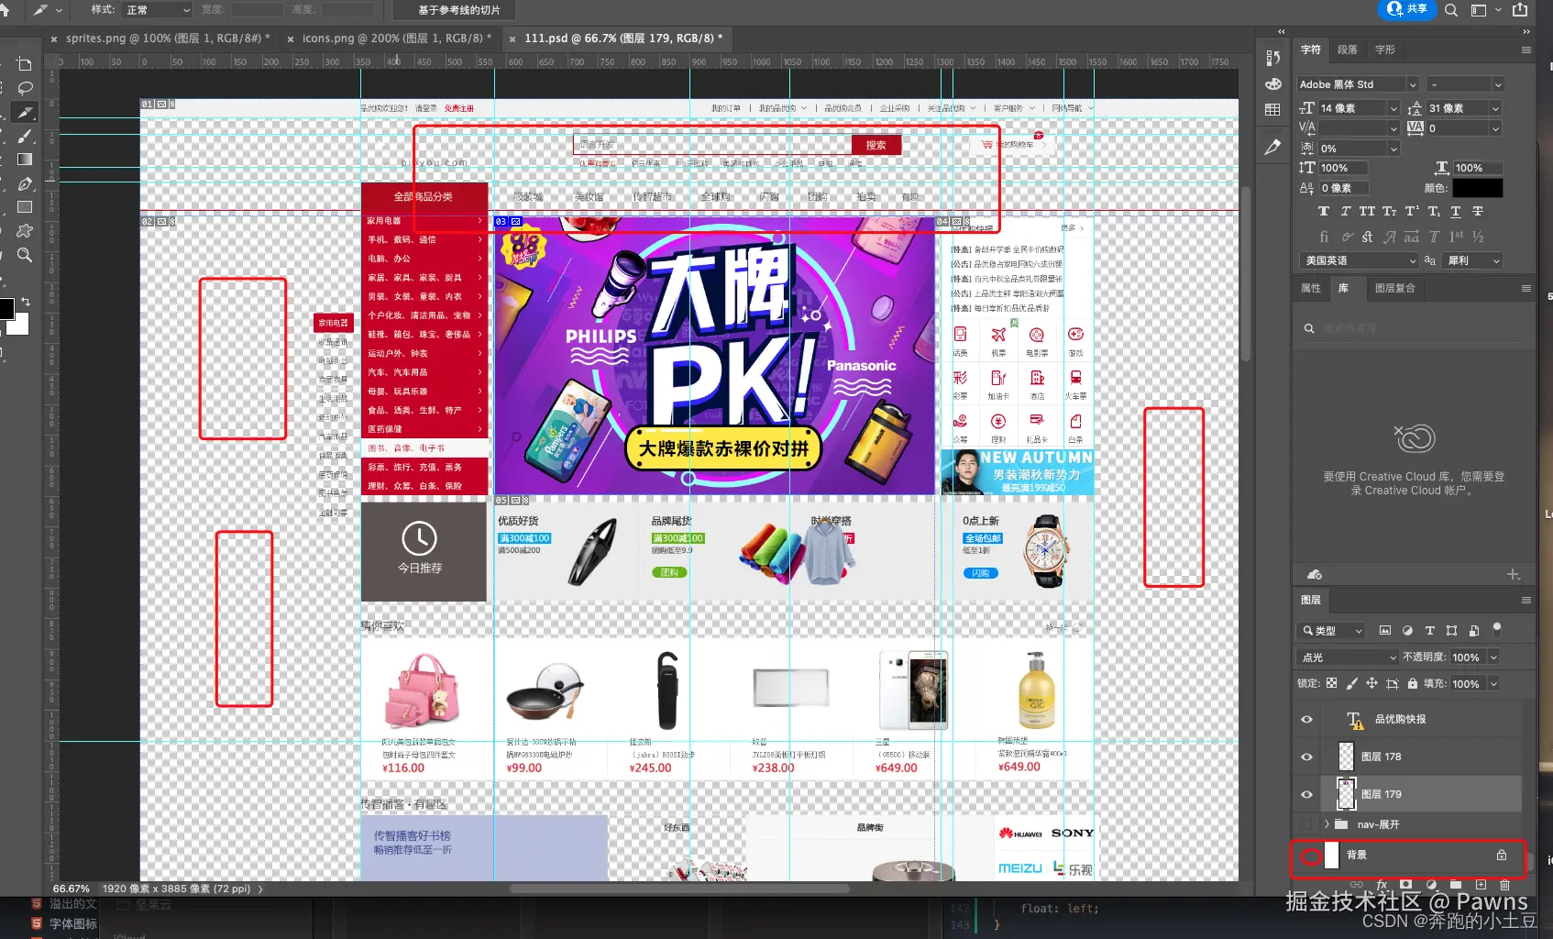Click the Add layer style (fx) icon

pyautogui.click(x=1382, y=885)
